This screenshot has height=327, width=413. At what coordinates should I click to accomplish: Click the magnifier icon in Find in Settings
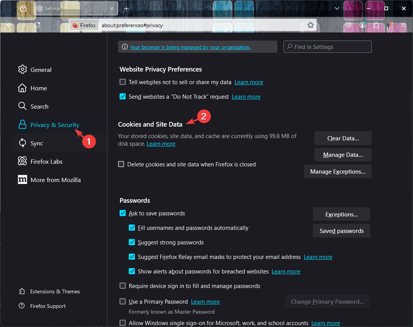pyautogui.click(x=290, y=47)
